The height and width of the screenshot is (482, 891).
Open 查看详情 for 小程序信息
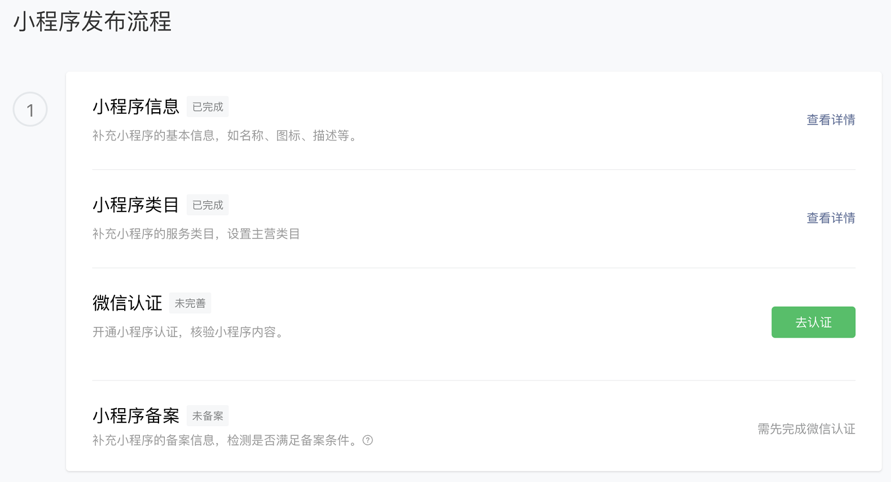[x=831, y=120]
